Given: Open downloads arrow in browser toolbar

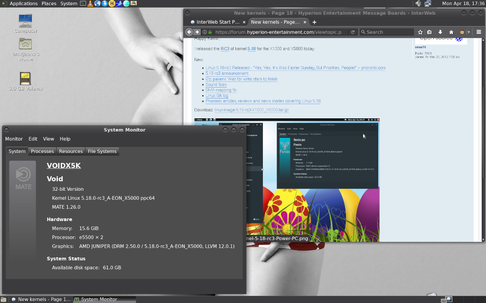Looking at the screenshot, I should coord(440,32).
